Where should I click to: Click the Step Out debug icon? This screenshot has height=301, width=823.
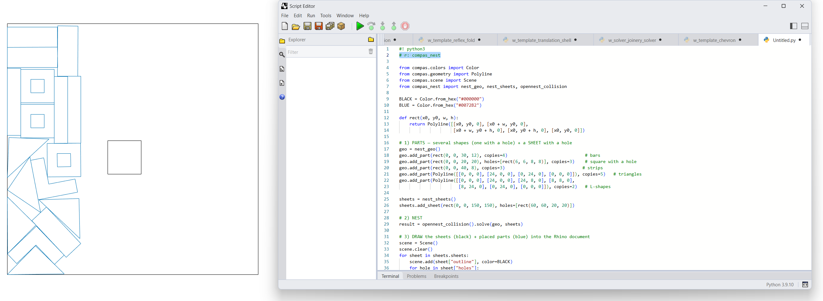[394, 26]
